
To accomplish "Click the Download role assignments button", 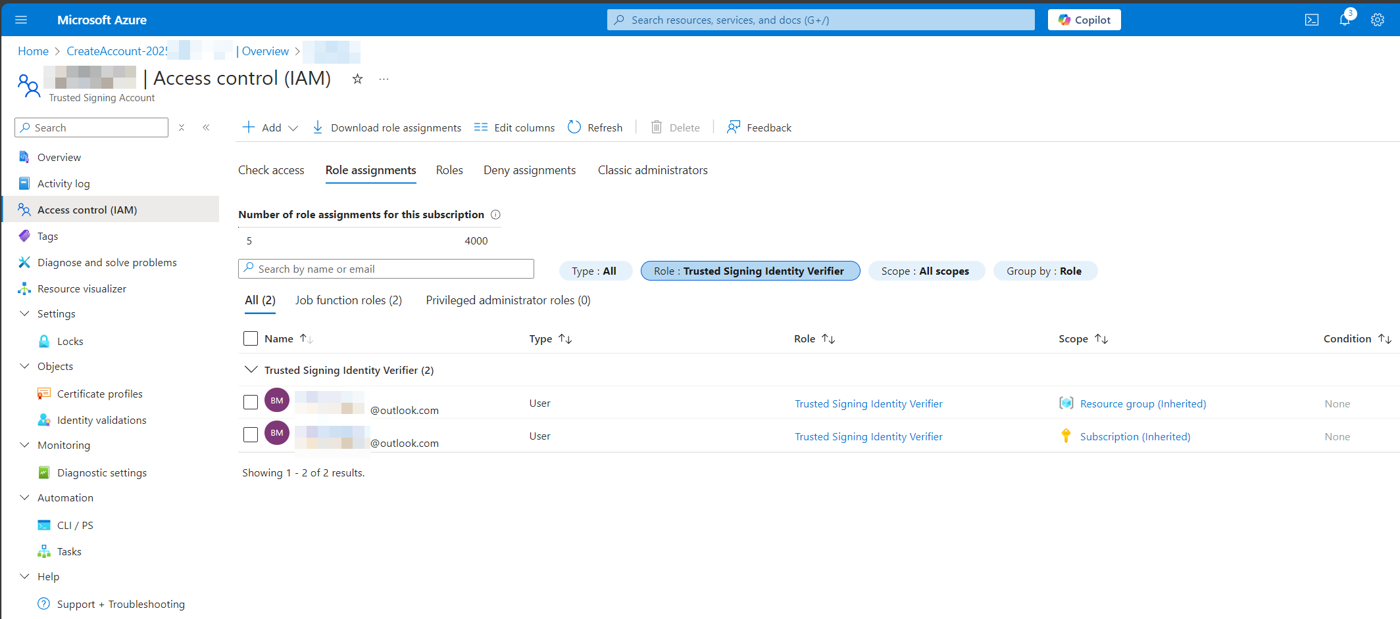I will point(386,127).
